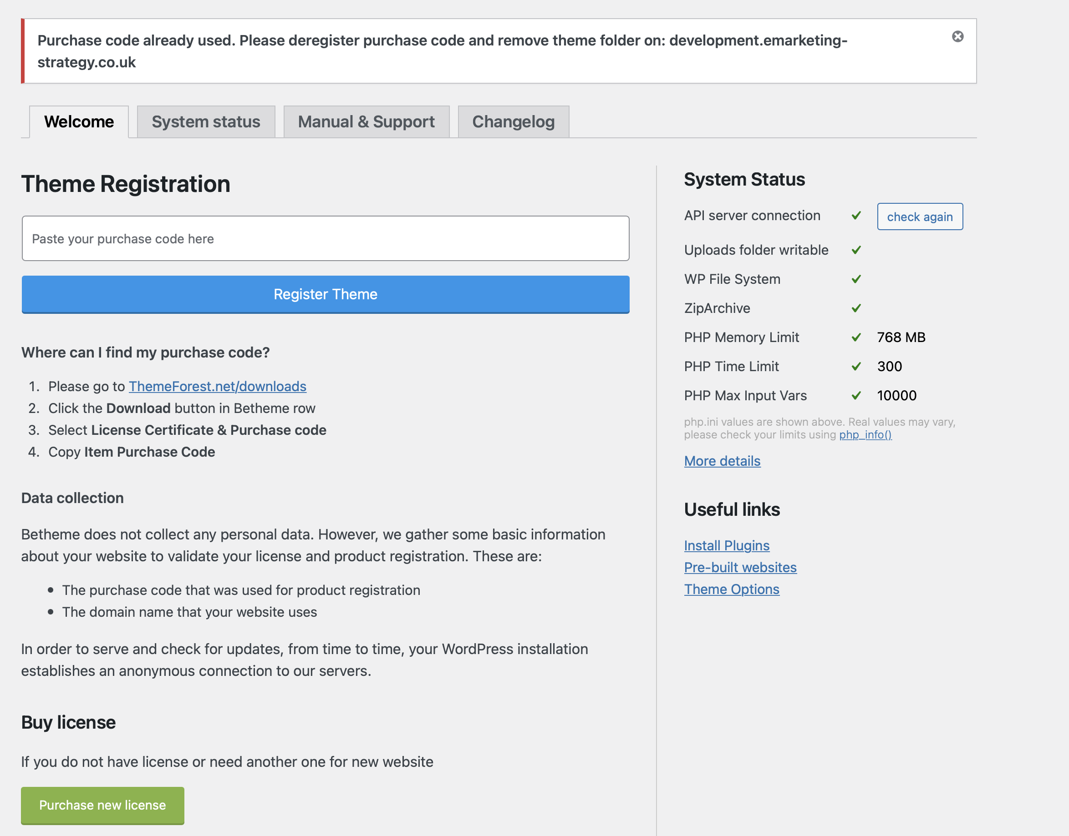Open the Theme Options link

coord(732,589)
